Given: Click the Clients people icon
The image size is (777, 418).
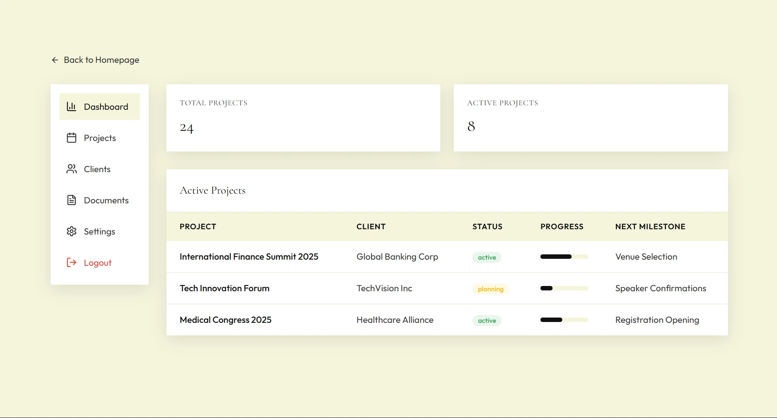Looking at the screenshot, I should pyautogui.click(x=71, y=169).
